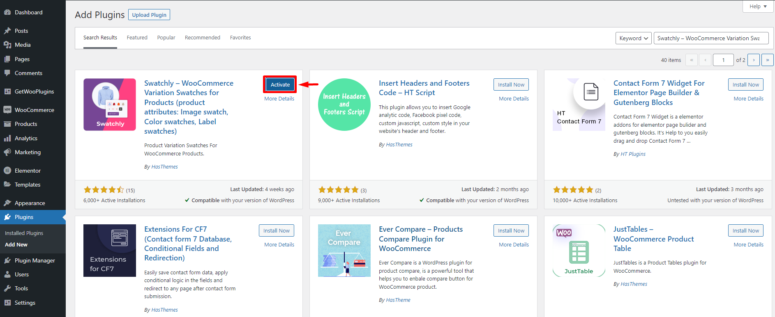Activate the Swatchly plugin
The image size is (775, 317).
[x=280, y=84]
